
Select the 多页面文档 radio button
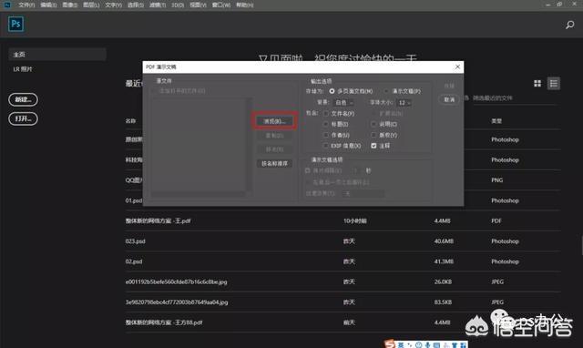click(x=332, y=91)
